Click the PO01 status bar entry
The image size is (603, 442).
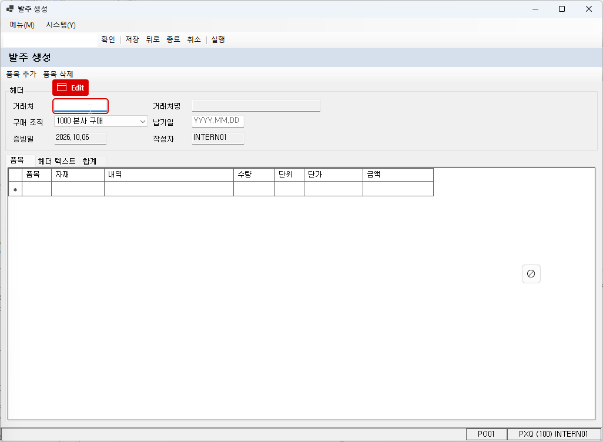(487, 434)
